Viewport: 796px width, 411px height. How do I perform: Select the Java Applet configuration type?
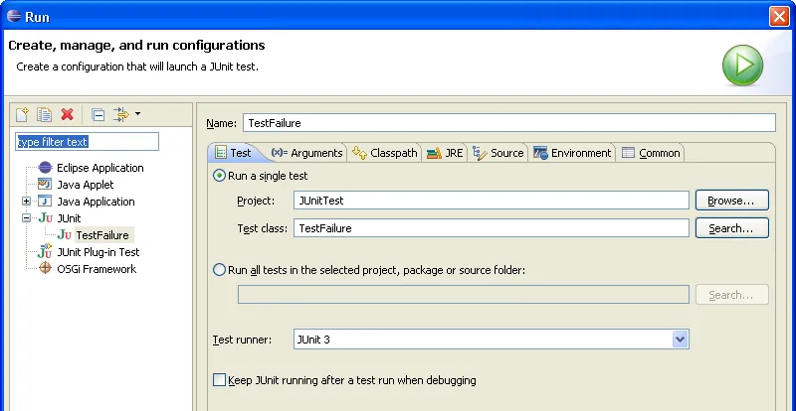[86, 185]
